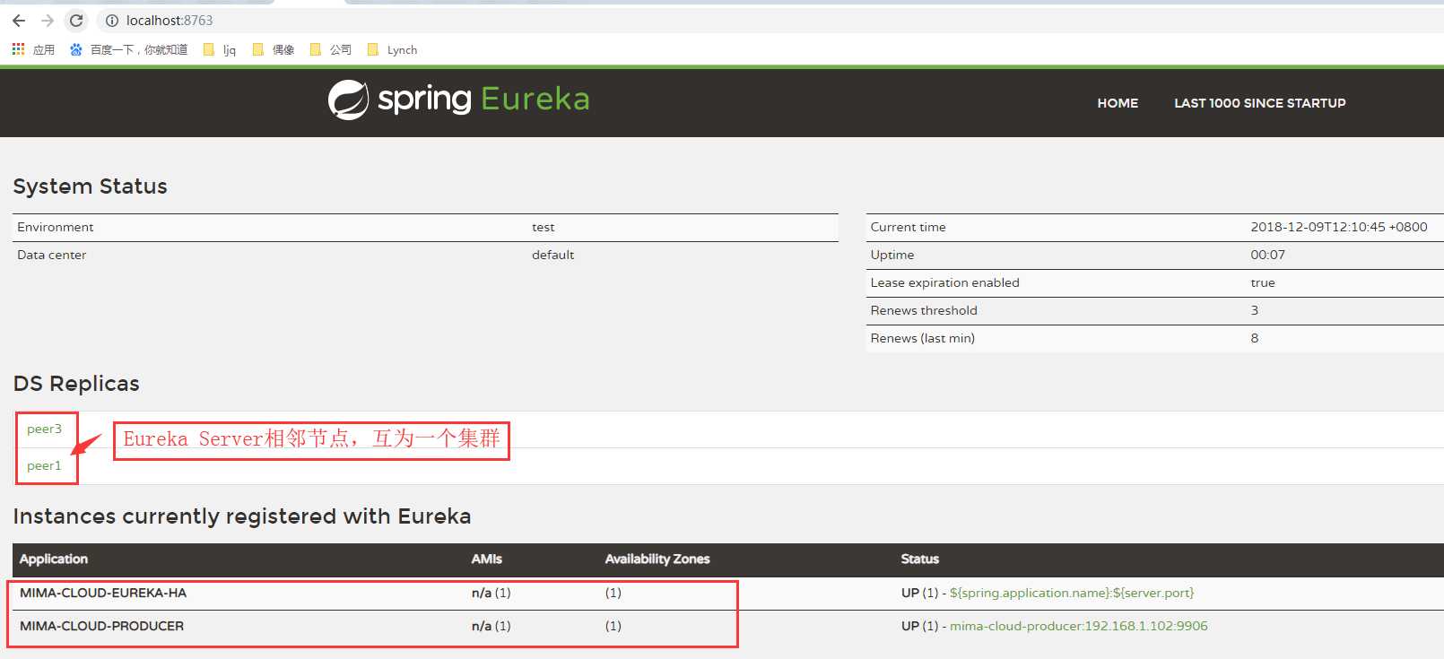Open LAST 1000 SINCE STARTUP page
1444x659 pixels.
point(1260,103)
